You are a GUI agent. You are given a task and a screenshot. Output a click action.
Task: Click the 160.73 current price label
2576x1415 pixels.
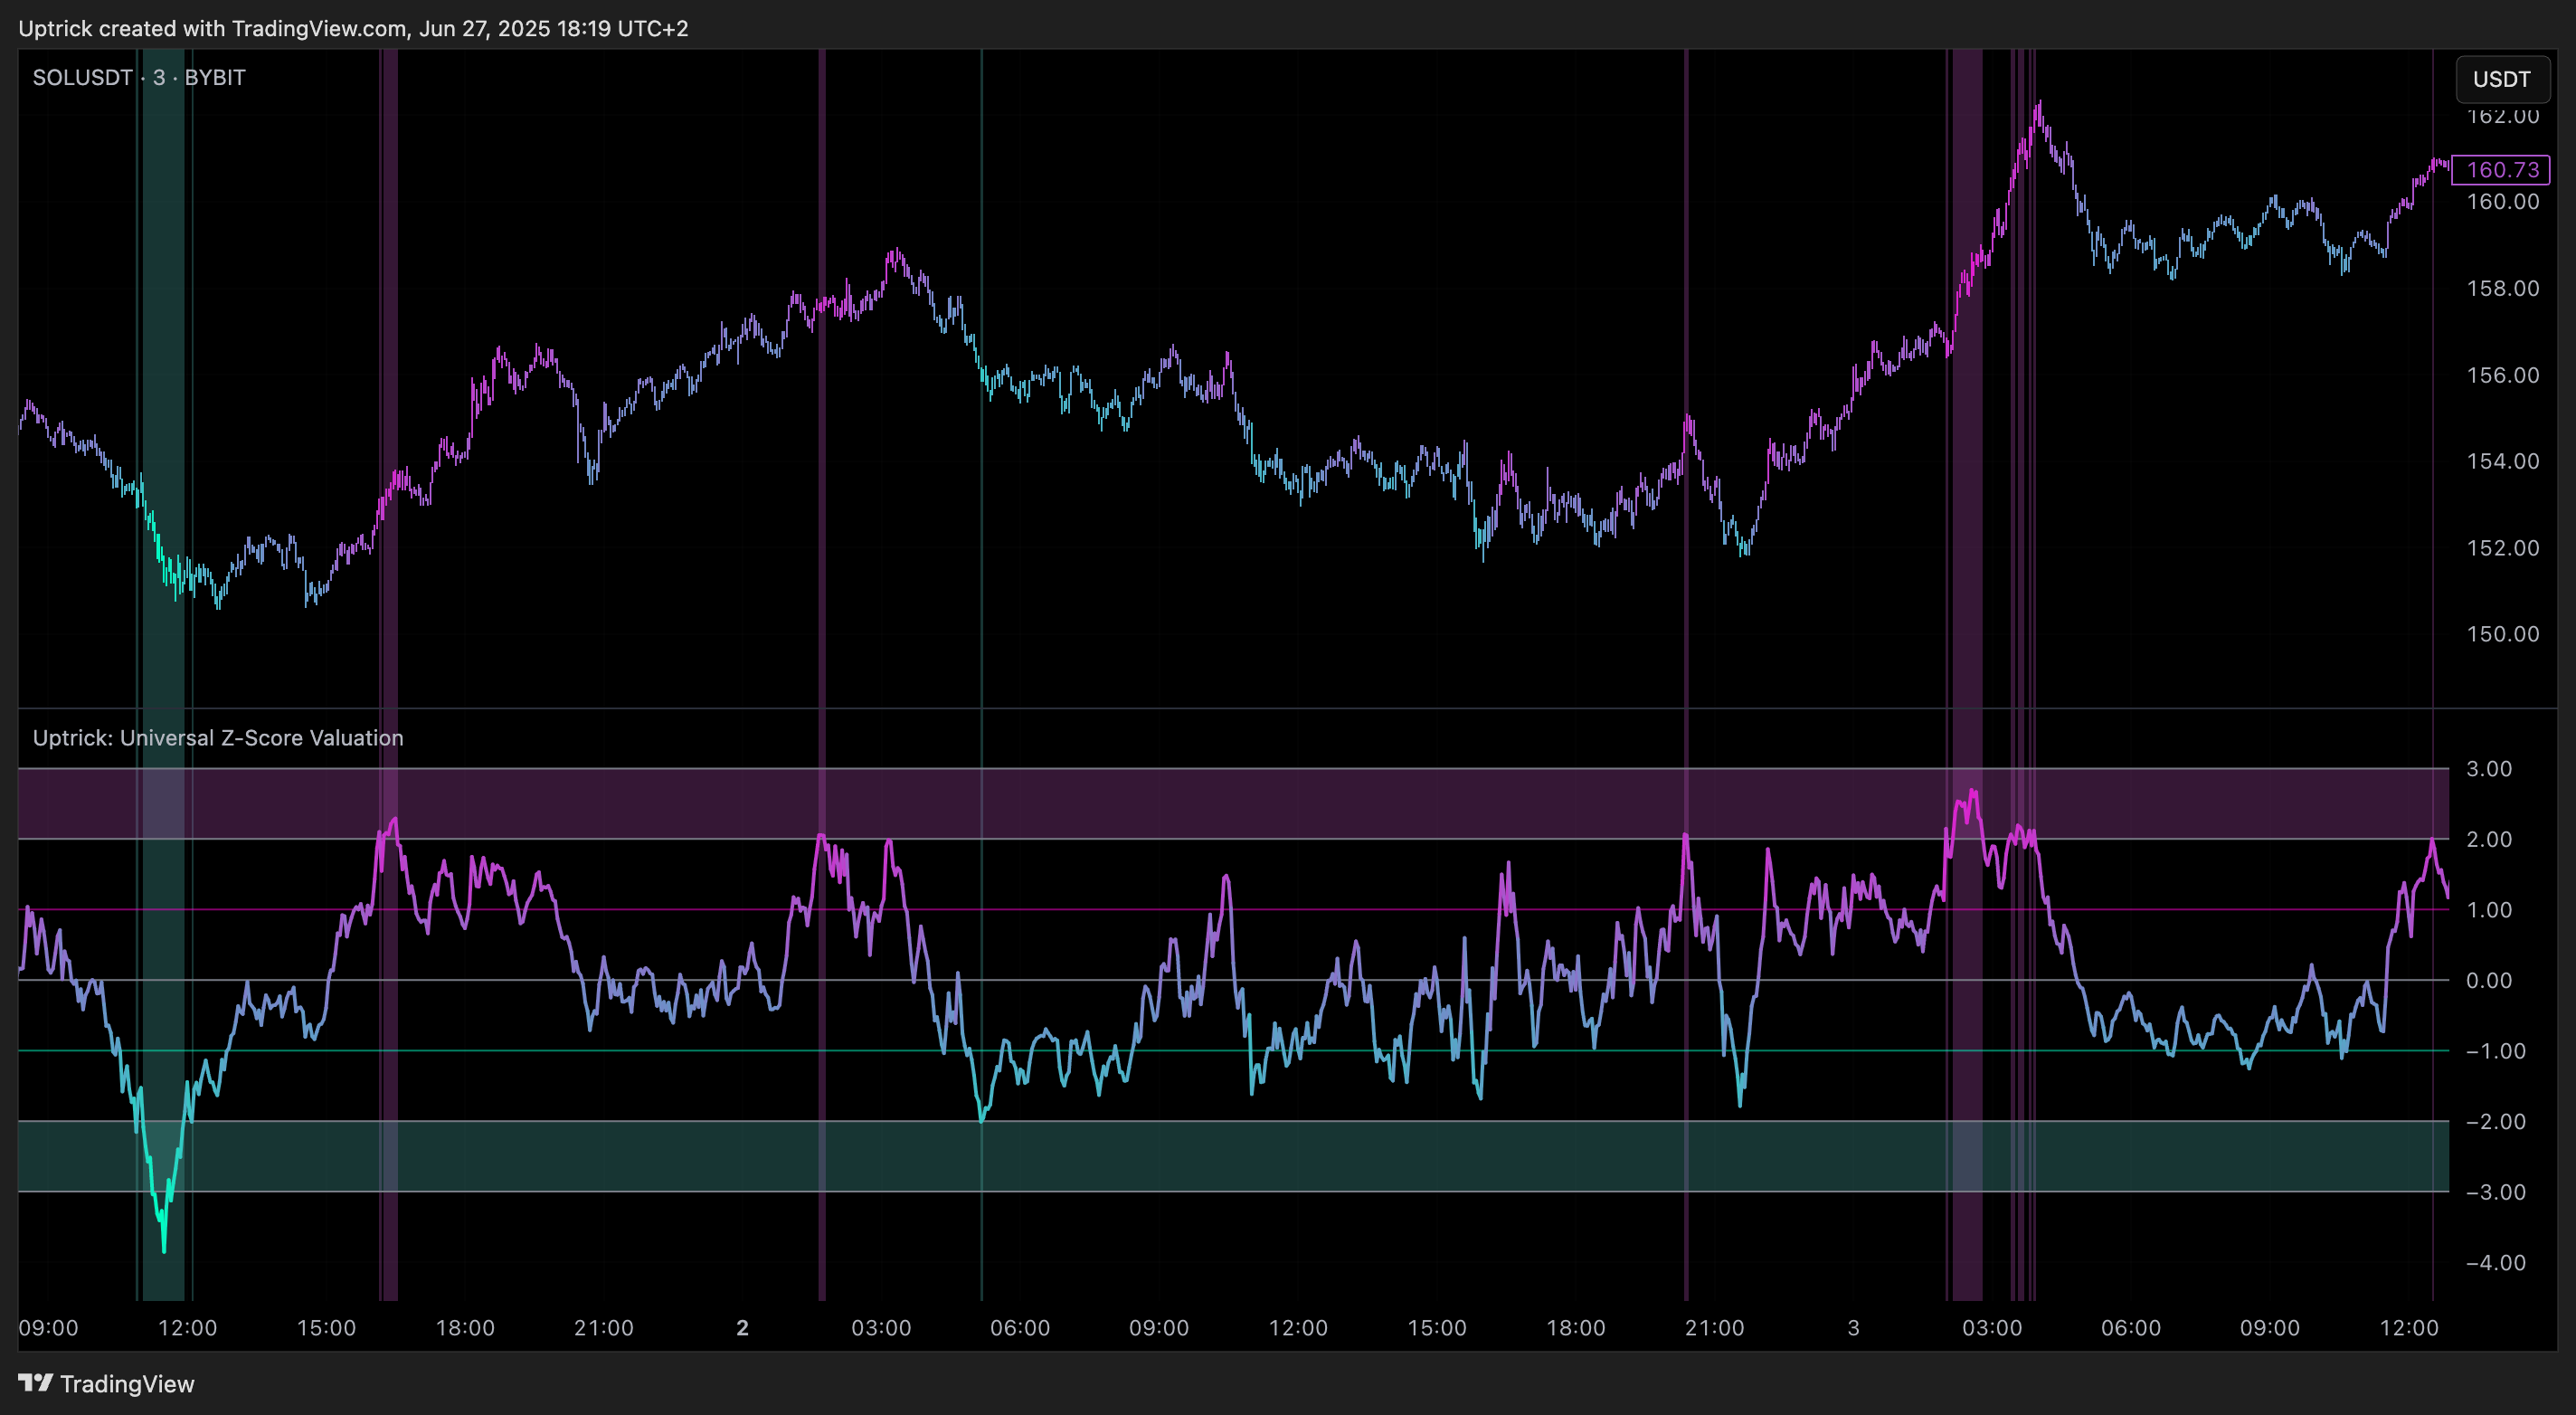coord(2501,170)
